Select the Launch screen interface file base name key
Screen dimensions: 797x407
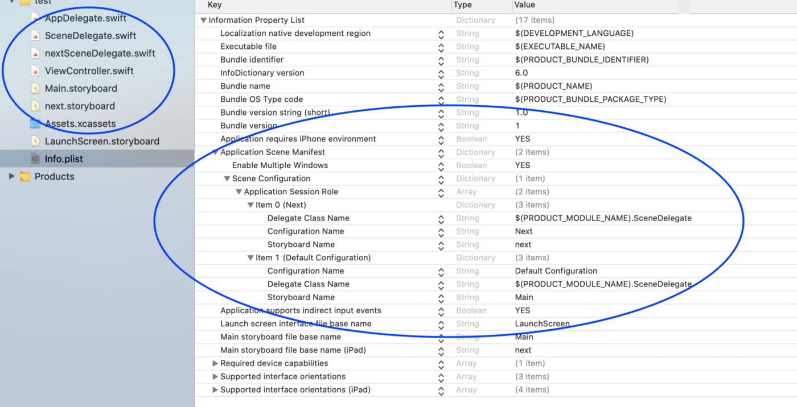point(296,324)
